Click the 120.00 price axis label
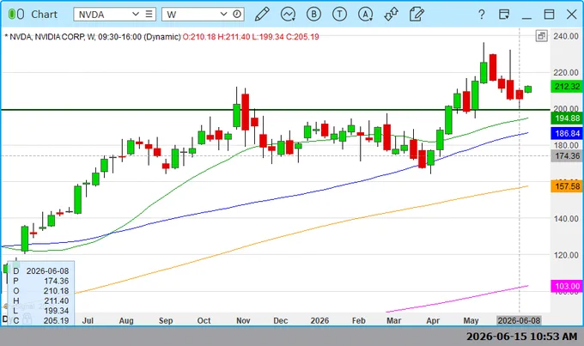 tap(566, 255)
